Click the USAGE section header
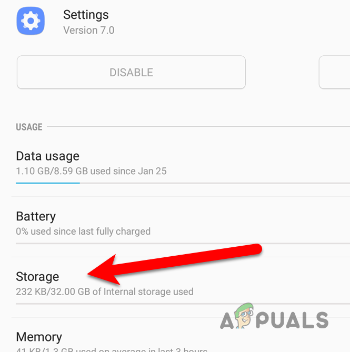 click(29, 127)
